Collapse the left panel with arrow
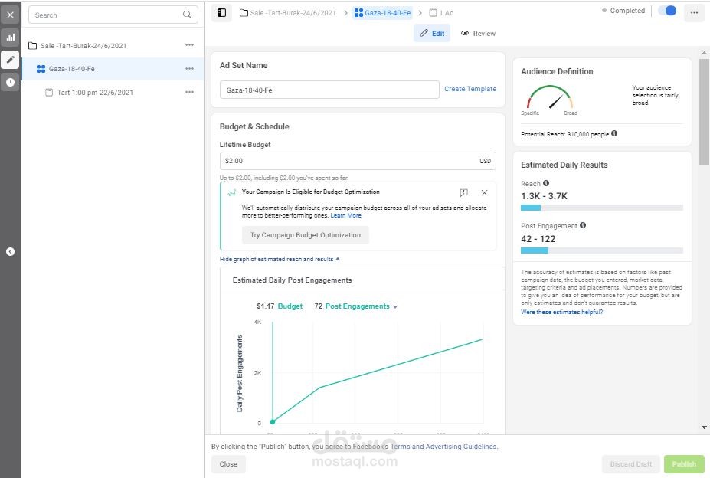 point(10,251)
